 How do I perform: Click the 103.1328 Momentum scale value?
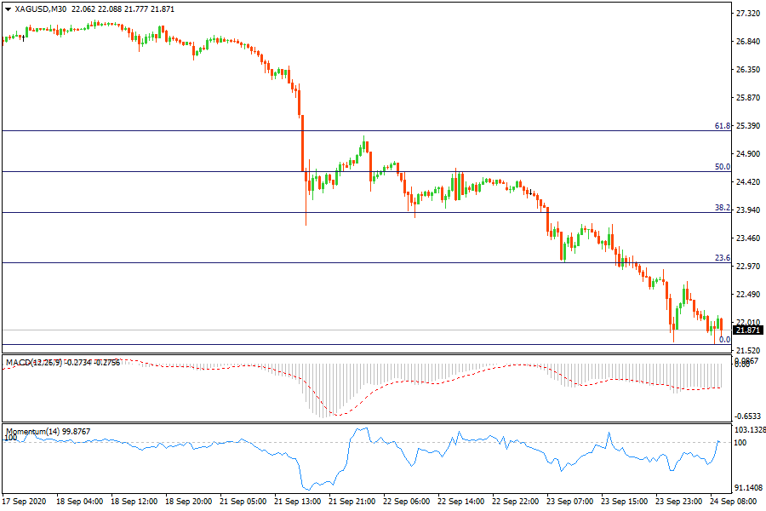click(749, 429)
